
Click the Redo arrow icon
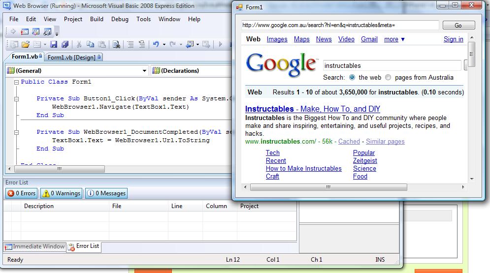[x=172, y=44]
